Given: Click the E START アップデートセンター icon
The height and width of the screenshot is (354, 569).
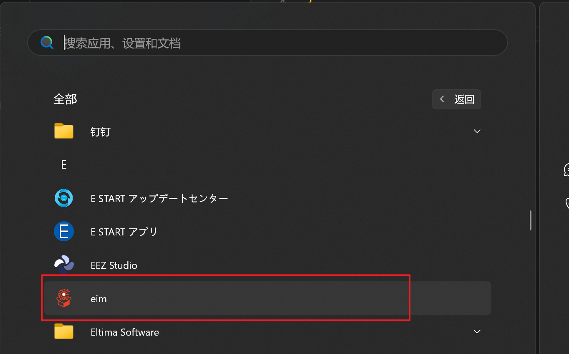Looking at the screenshot, I should tap(64, 198).
